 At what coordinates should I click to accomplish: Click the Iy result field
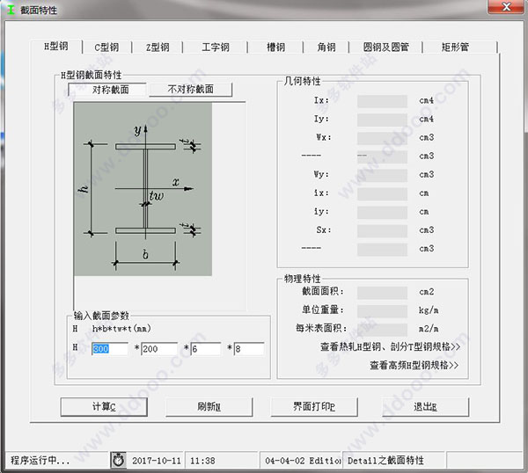[382, 120]
